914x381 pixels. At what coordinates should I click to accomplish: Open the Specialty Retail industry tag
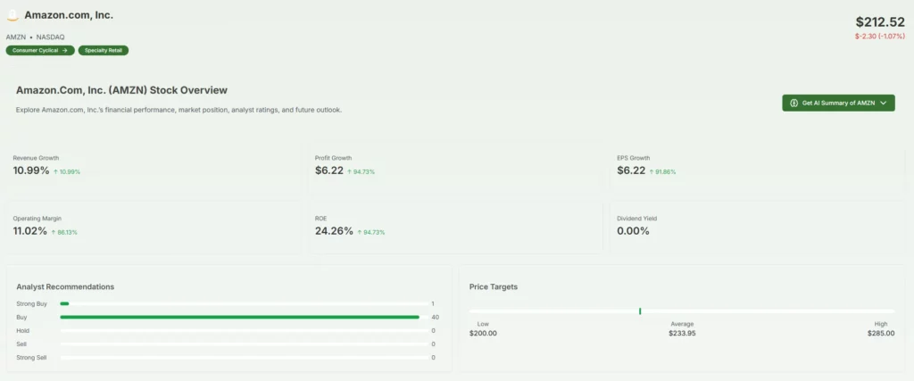104,51
